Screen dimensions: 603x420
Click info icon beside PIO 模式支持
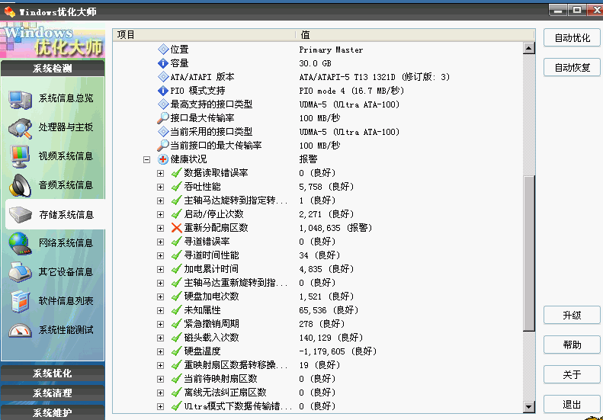(x=163, y=91)
